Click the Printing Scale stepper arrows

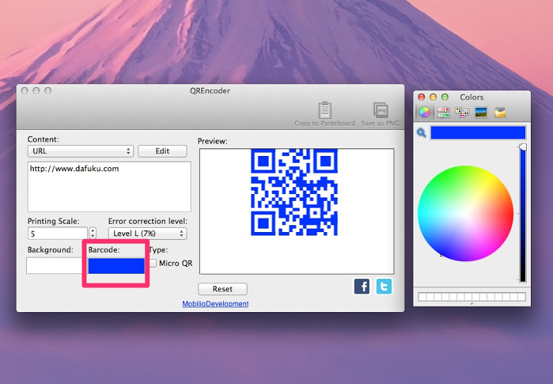tap(93, 233)
